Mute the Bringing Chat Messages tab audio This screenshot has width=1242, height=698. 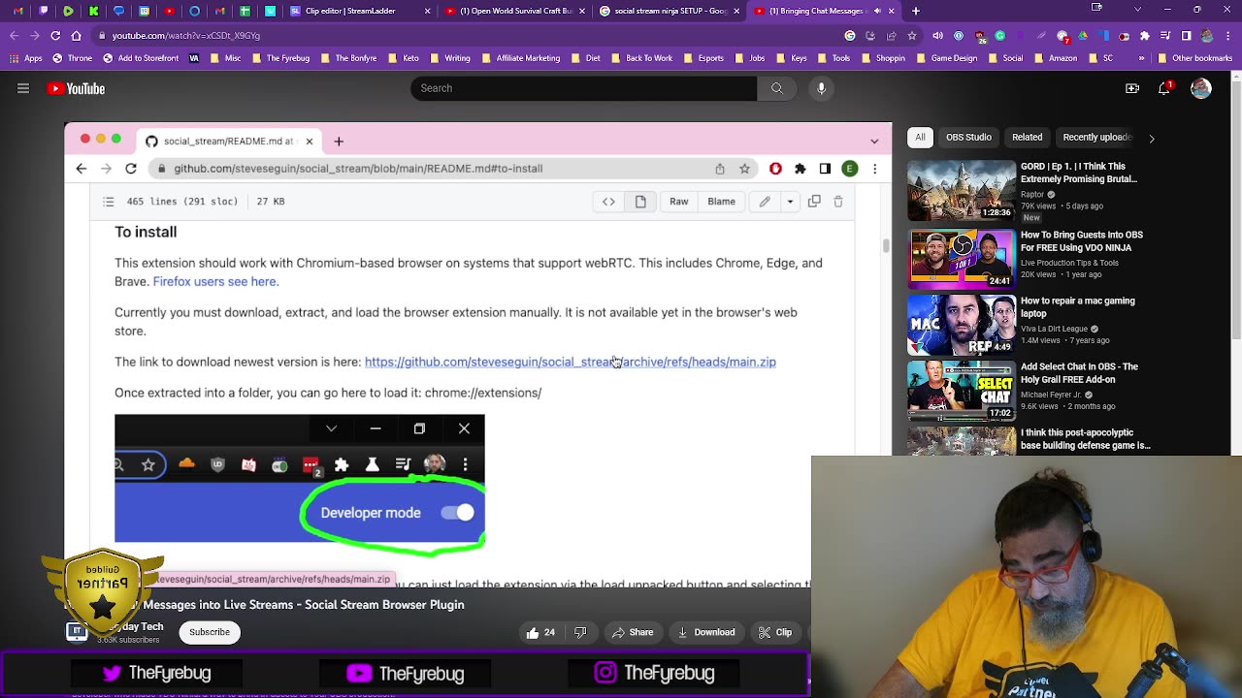pyautogui.click(x=877, y=12)
